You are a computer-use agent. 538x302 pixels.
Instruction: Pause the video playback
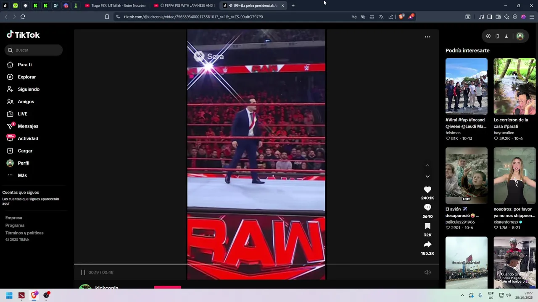tap(83, 272)
